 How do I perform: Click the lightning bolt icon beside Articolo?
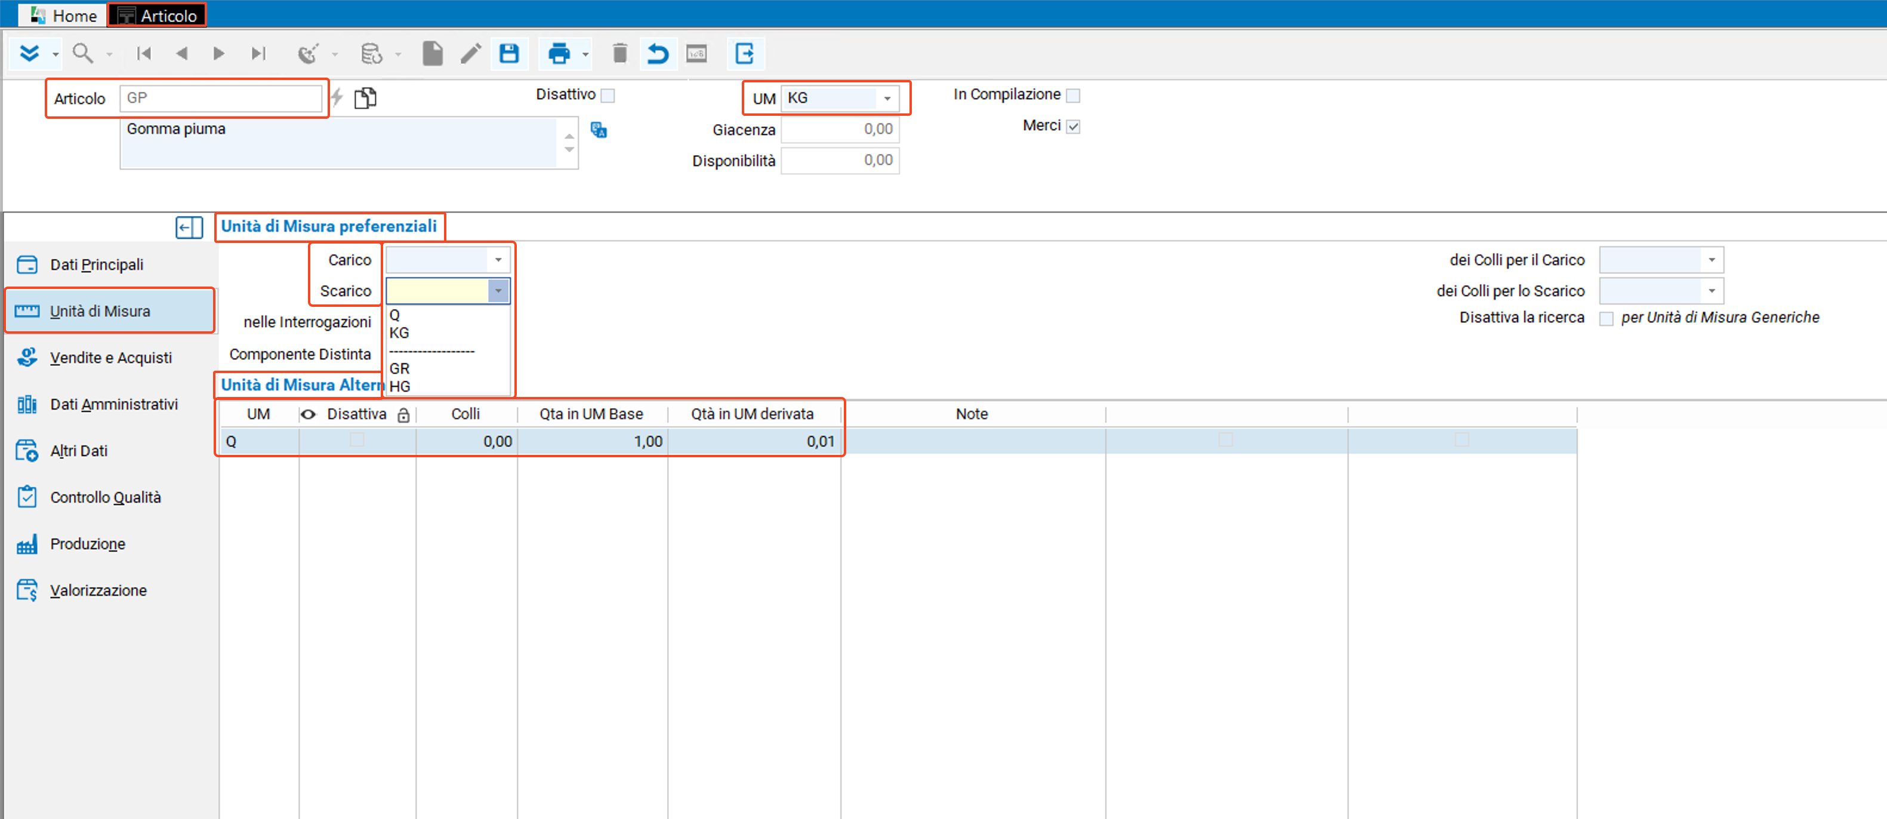coord(337,97)
